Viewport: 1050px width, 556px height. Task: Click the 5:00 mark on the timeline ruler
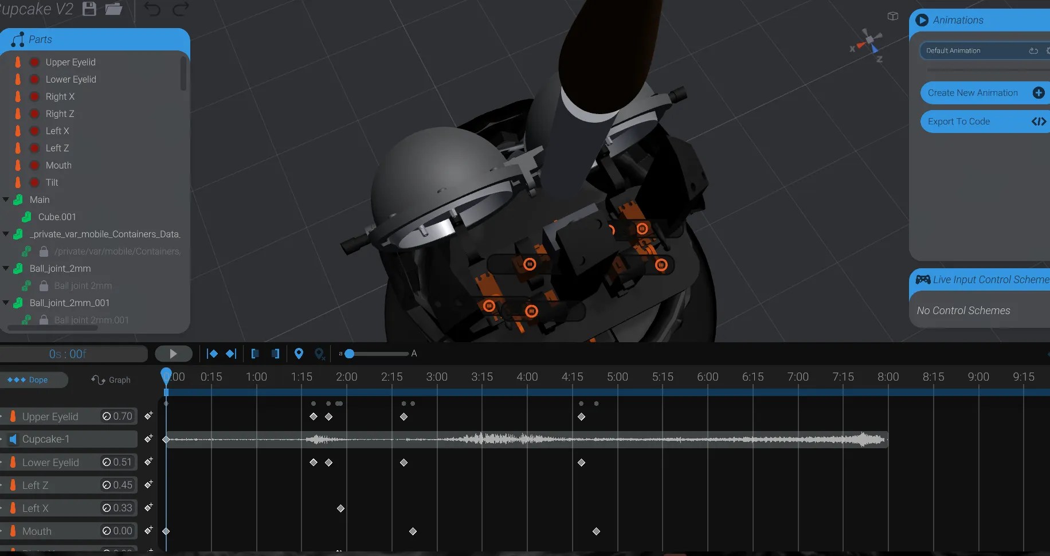click(617, 377)
